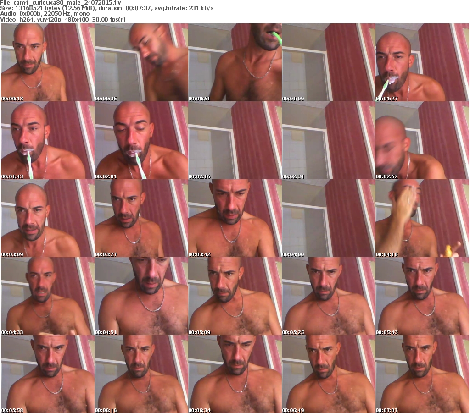Pick the empty-room frame stamped 00:04:00
This screenshot has width=470, height=413.
click(x=329, y=218)
